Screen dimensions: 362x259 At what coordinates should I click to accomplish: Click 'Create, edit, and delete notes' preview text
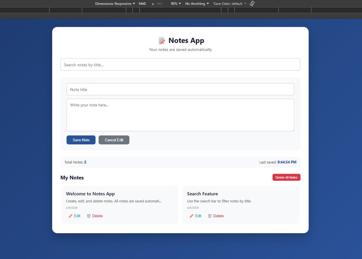pos(114,201)
